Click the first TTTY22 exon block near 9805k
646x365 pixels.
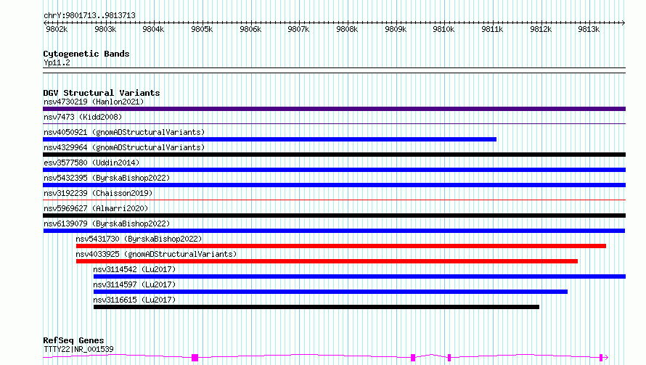pos(195,358)
